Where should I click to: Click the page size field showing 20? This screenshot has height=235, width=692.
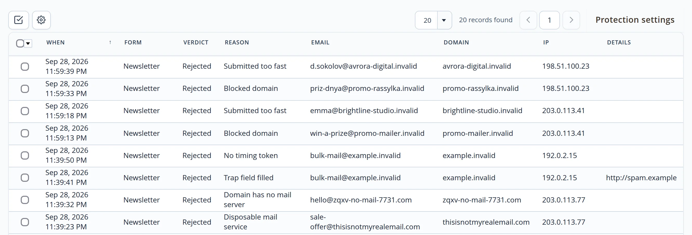pos(427,20)
